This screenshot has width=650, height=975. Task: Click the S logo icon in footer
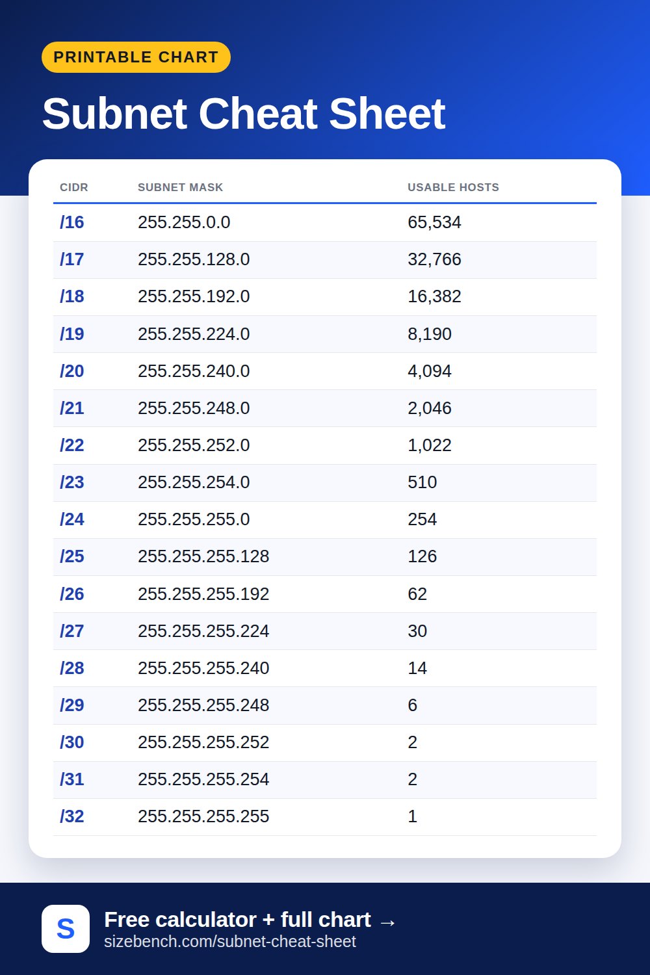(x=66, y=929)
